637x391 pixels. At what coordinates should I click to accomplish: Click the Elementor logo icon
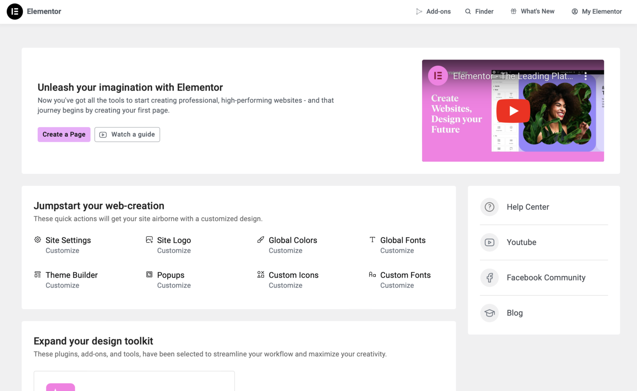[15, 12]
